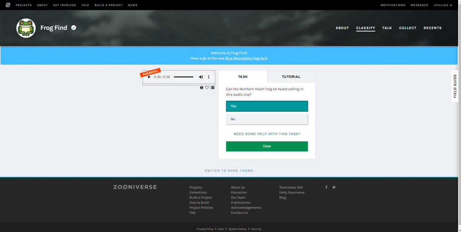Image resolution: width=461 pixels, height=232 pixels.
Task: Play the audio clip
Action: pyautogui.click(x=149, y=77)
